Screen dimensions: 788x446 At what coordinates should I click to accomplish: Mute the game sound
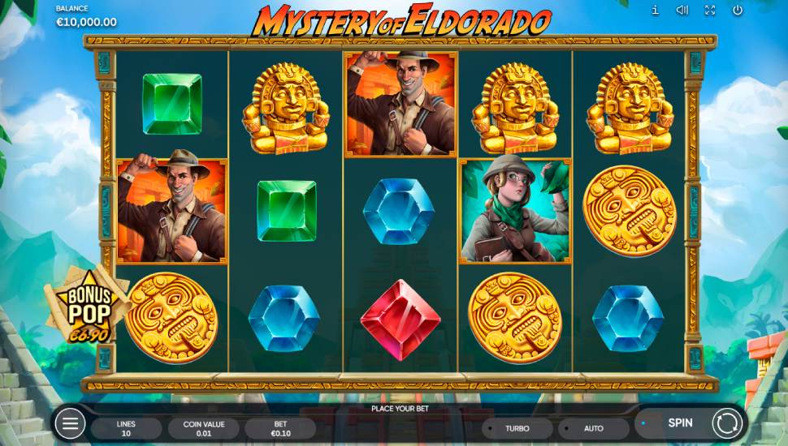682,10
